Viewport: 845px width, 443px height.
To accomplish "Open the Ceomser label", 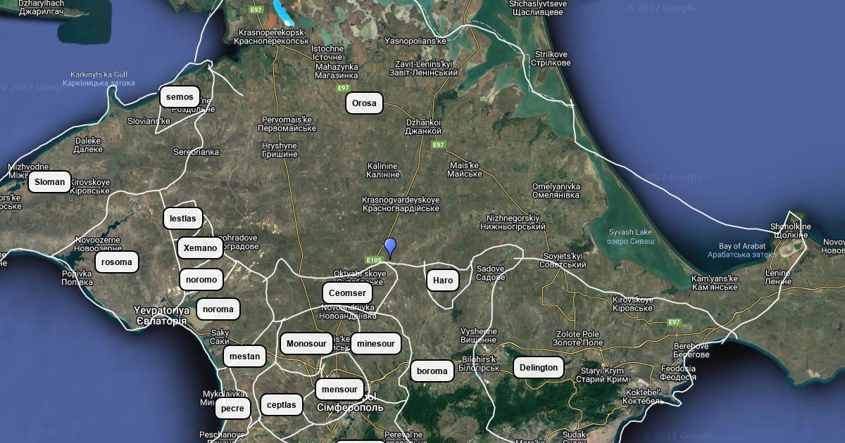I will tap(347, 293).
